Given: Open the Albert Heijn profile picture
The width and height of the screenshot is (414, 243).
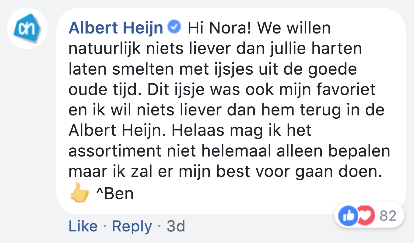Looking at the screenshot, I should click(27, 28).
